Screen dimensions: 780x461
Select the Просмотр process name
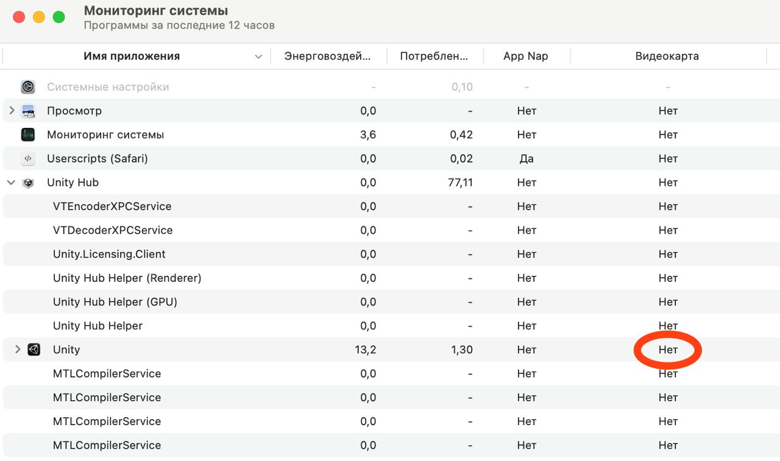coord(74,111)
